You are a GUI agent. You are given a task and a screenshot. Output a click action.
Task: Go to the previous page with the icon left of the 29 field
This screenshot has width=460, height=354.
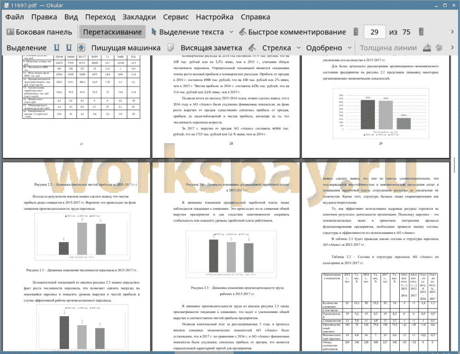point(356,32)
